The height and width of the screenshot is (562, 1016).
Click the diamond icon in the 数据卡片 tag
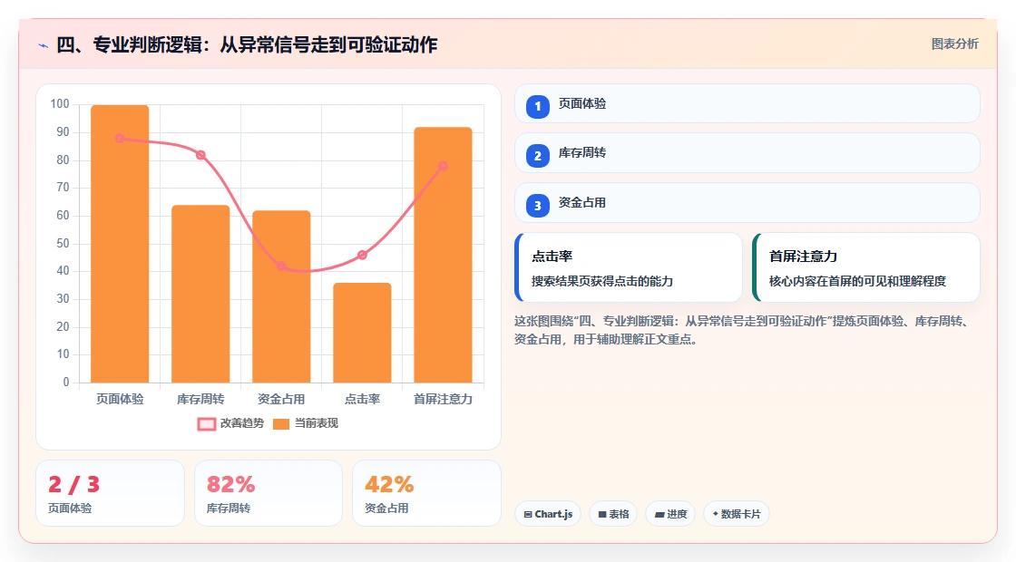coord(716,513)
